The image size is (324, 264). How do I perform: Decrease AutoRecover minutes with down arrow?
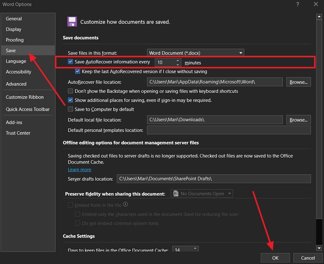tap(178, 65)
